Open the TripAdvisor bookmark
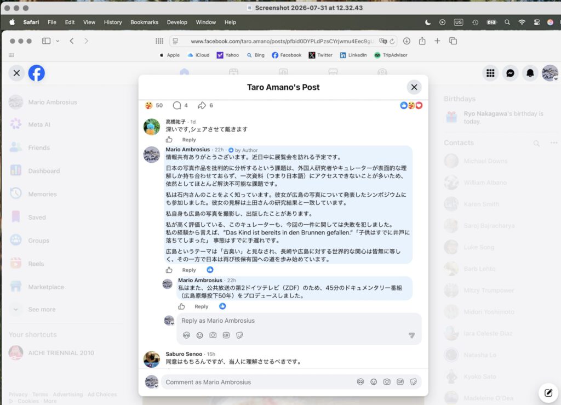 [x=391, y=55]
